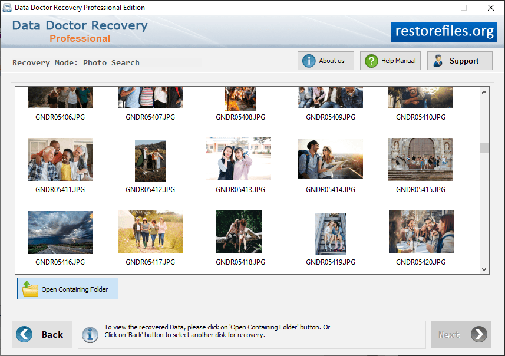Open the Help Manual
The image size is (505, 356).
(390, 61)
